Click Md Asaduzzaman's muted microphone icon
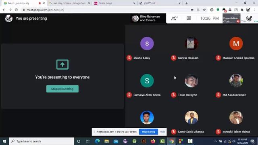 (x=218, y=95)
